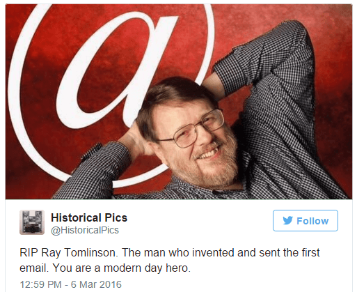
Task: Click the phrase modern day in tweet
Action: [133, 268]
